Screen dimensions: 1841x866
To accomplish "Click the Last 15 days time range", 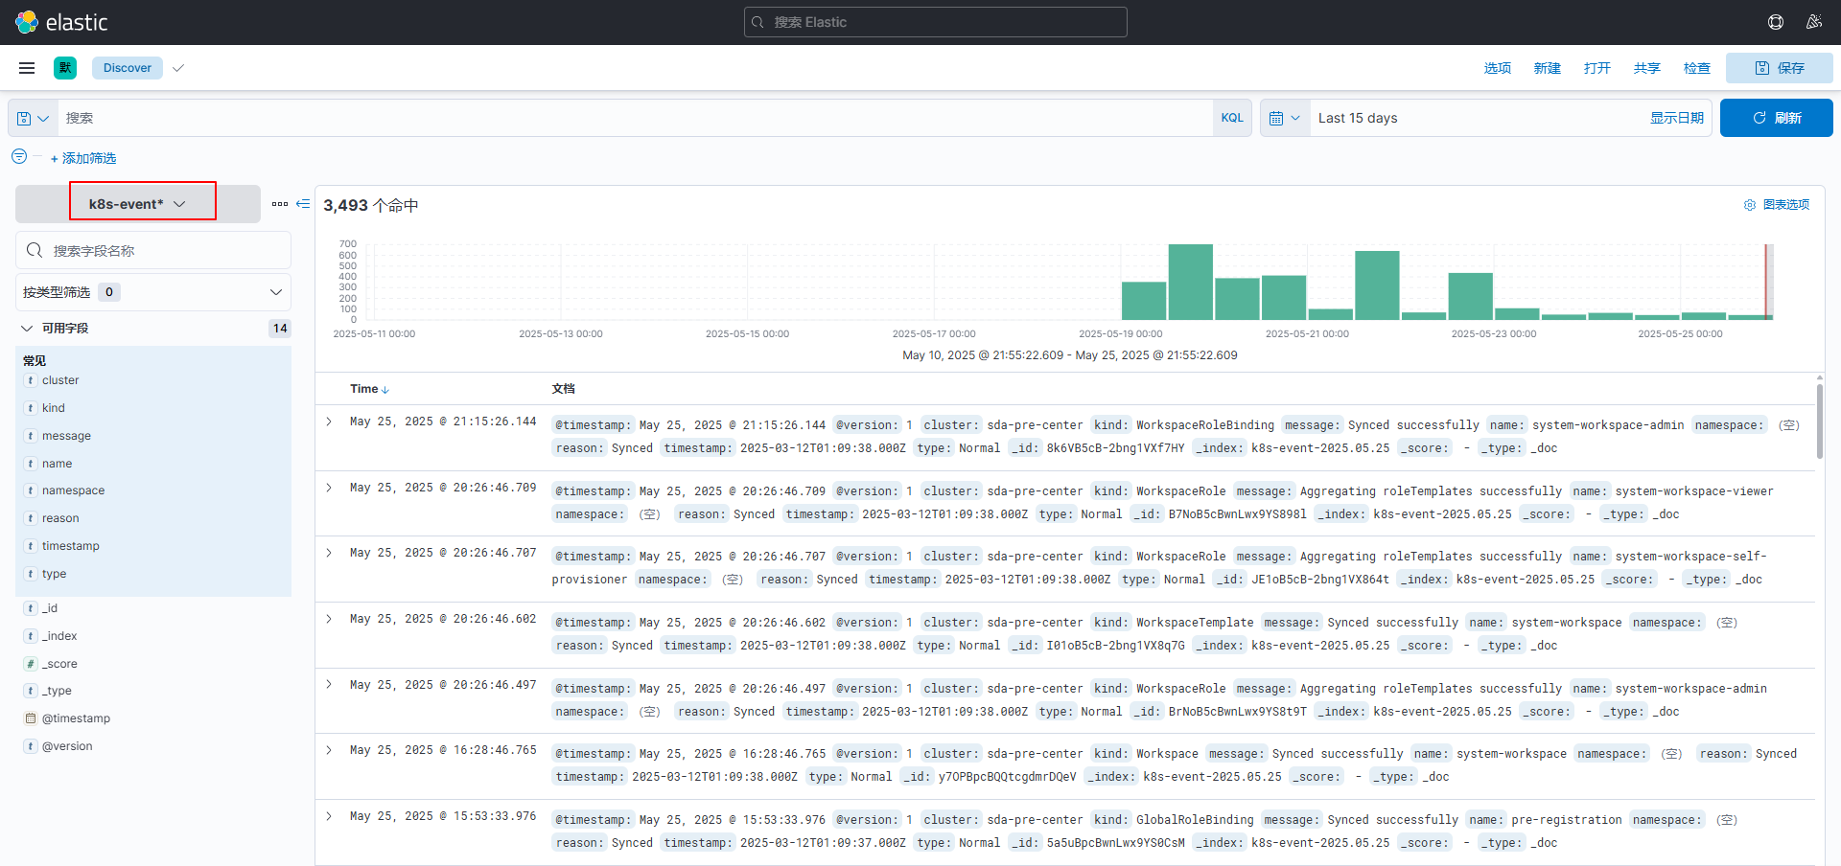I will (1358, 118).
